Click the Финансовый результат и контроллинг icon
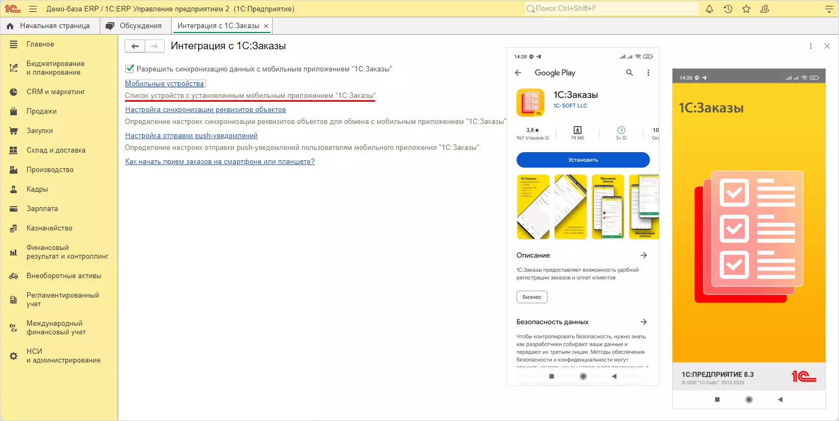This screenshot has height=421, width=839. point(14,252)
